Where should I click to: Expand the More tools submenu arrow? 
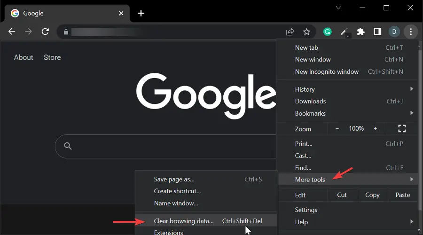point(412,179)
